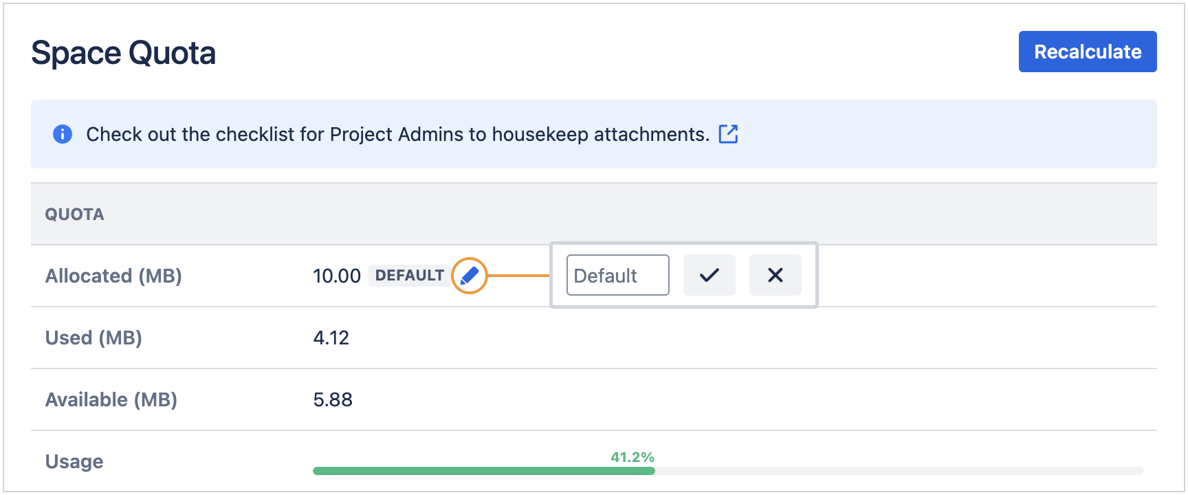Screen dimensions: 1188x495
Task: Confirm quota edit with the checkmark button
Action: coord(709,275)
